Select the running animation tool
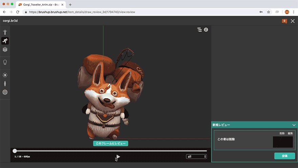This screenshot has width=298, height=168. (x=5, y=41)
